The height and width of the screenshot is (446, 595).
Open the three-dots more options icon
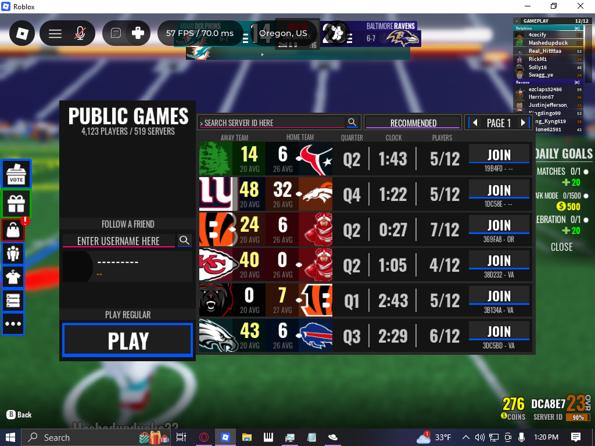(x=13, y=324)
